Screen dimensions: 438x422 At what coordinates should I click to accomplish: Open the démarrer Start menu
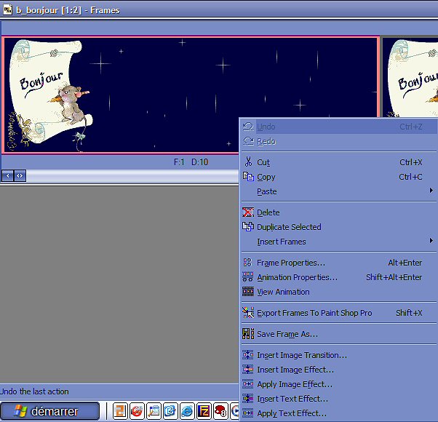click(x=50, y=412)
